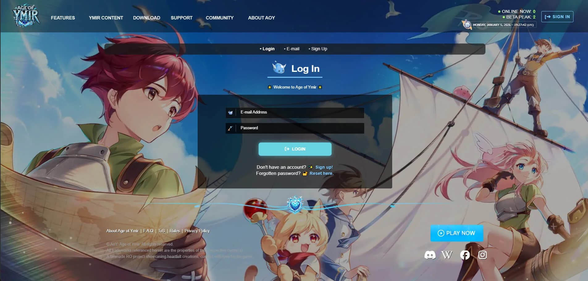Open the Instagram icon
588x281 pixels.
pos(483,255)
